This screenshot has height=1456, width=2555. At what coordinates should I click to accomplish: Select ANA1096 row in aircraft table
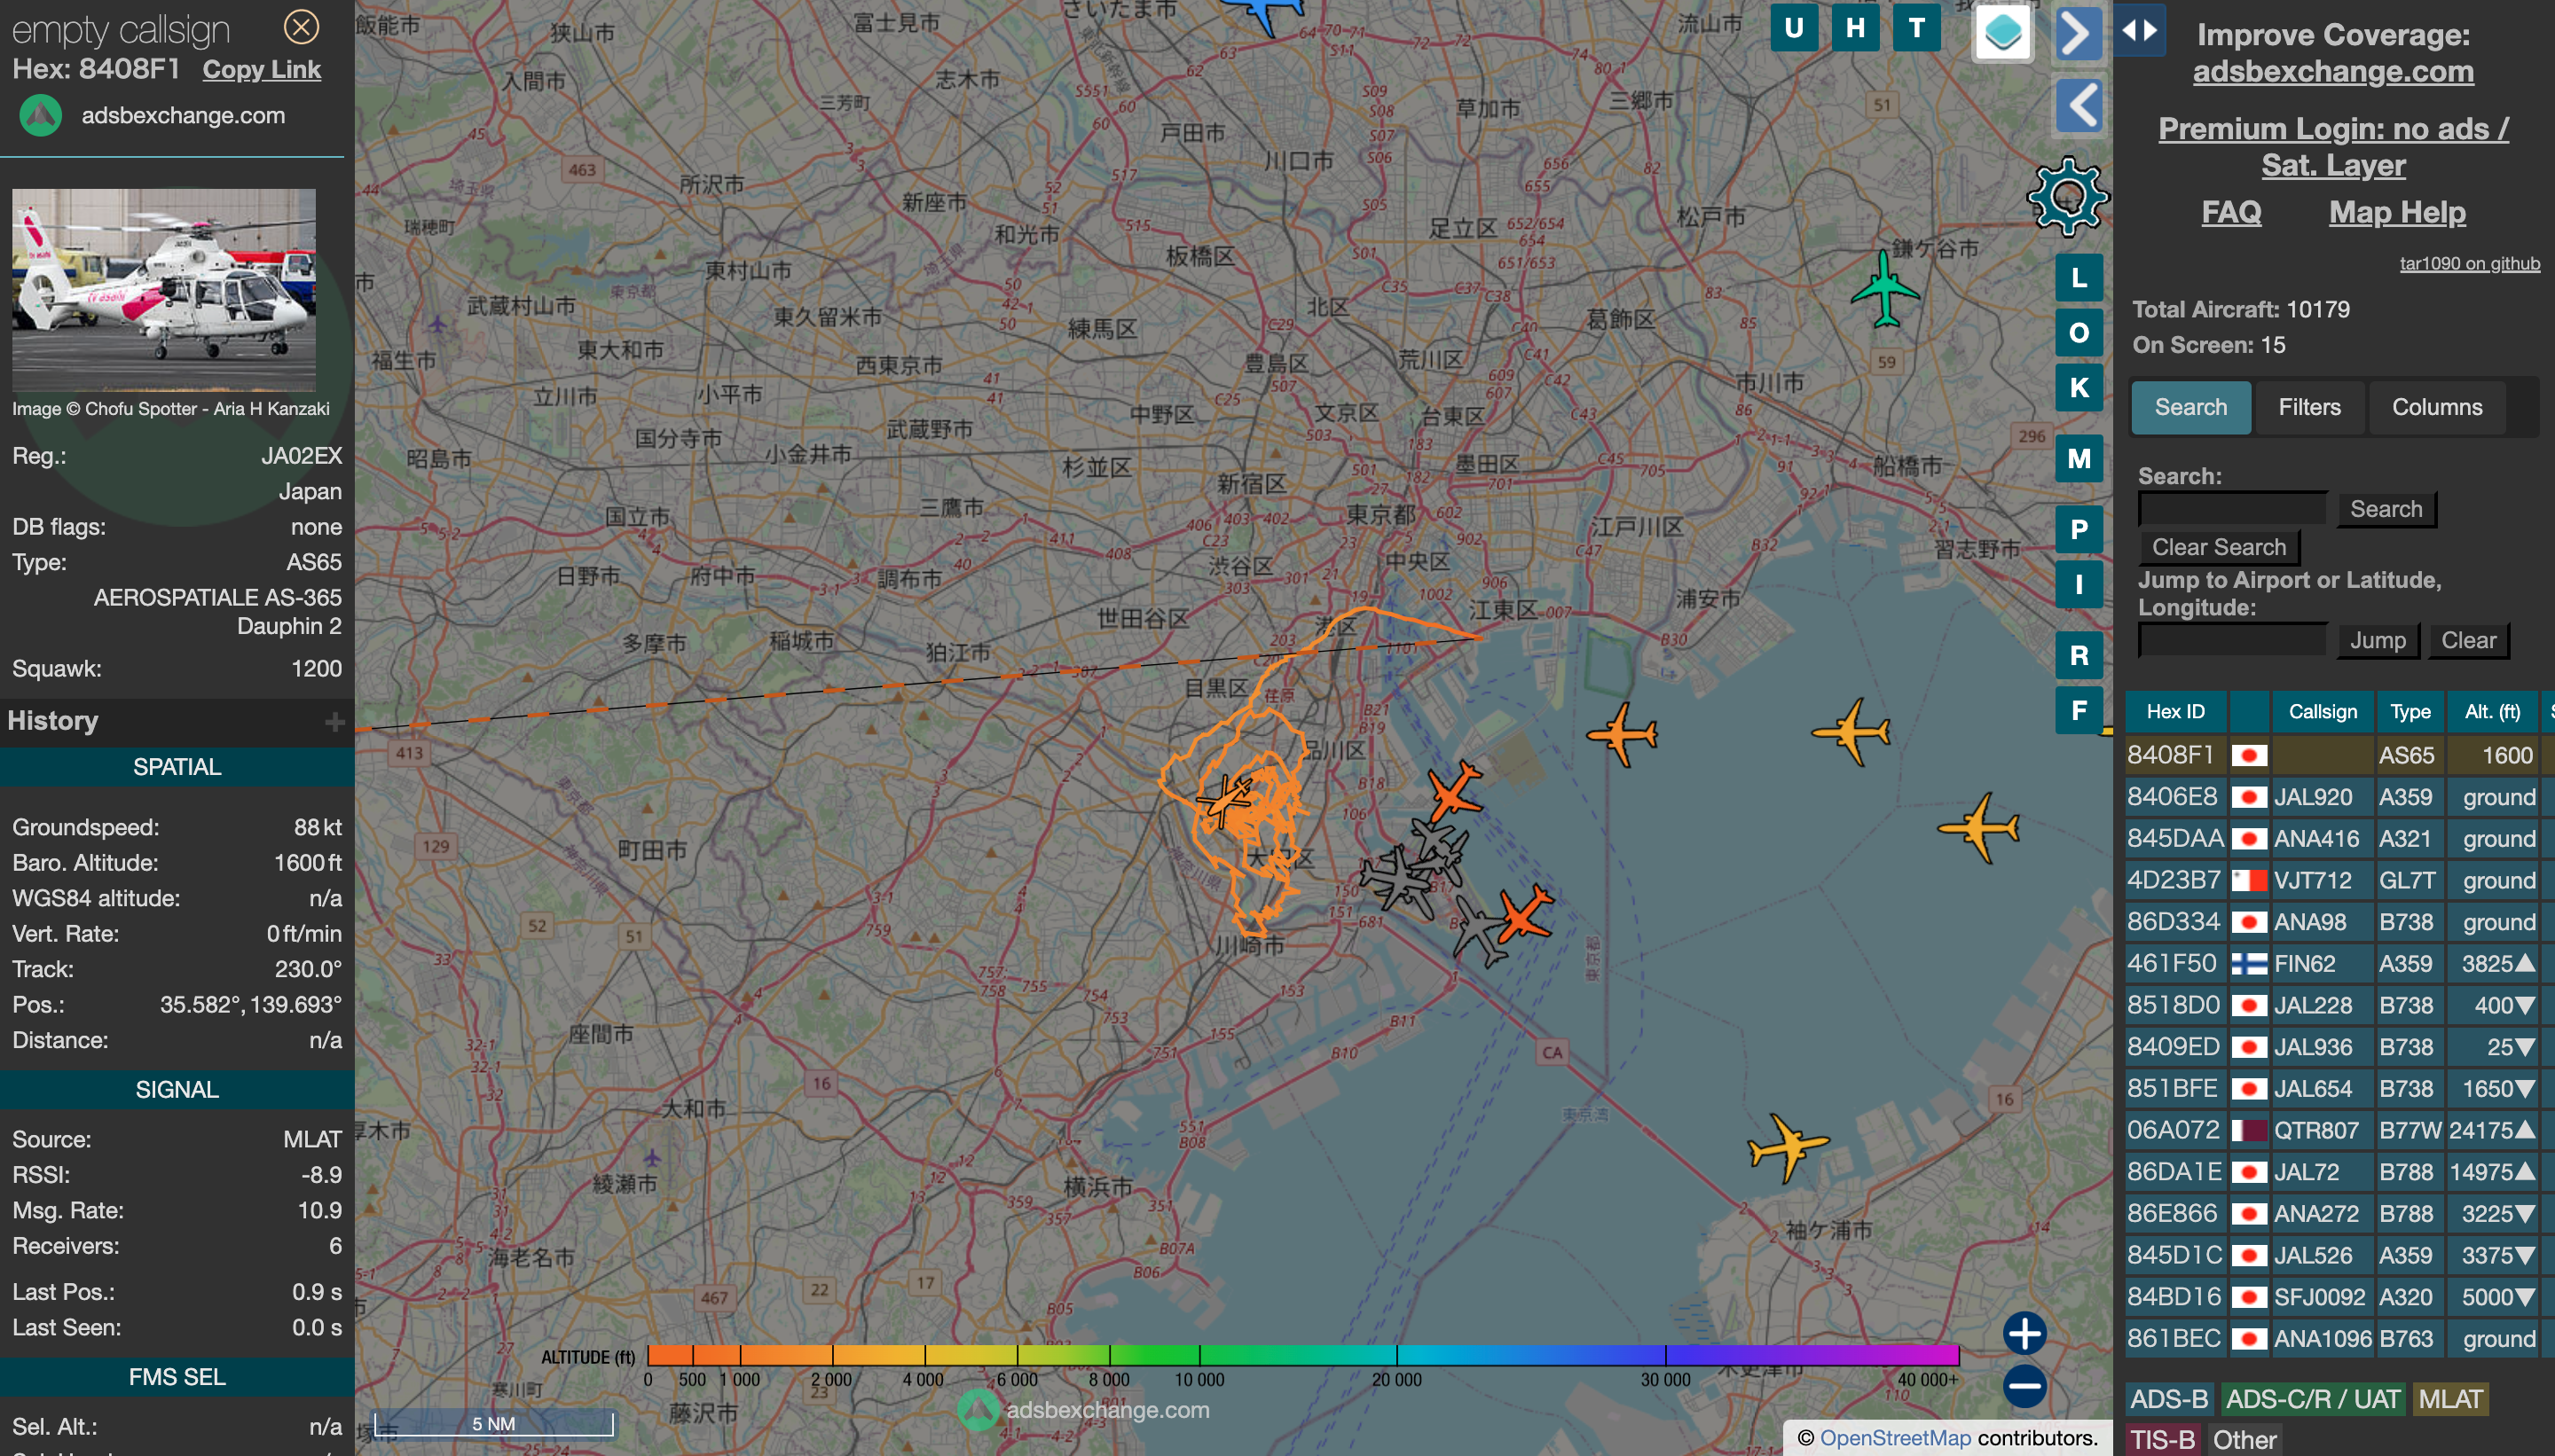tap(2339, 1338)
